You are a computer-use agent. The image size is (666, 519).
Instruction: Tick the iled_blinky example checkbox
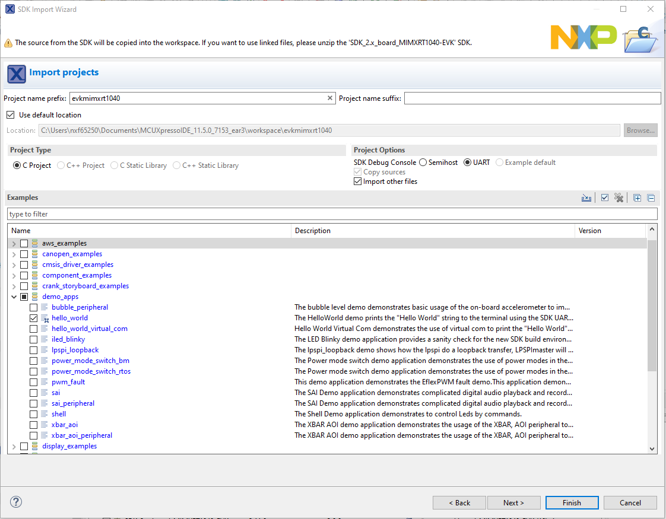click(x=34, y=339)
